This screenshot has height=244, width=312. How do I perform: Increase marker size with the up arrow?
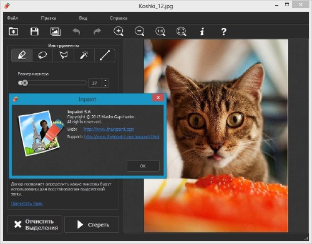[105, 81]
